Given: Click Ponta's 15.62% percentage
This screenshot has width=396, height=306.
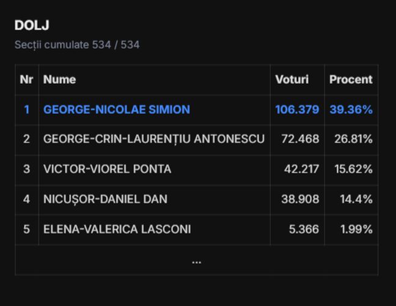Looking at the screenshot, I should [x=353, y=169].
